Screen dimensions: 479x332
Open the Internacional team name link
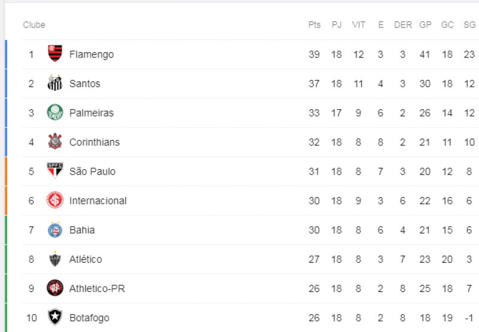98,201
